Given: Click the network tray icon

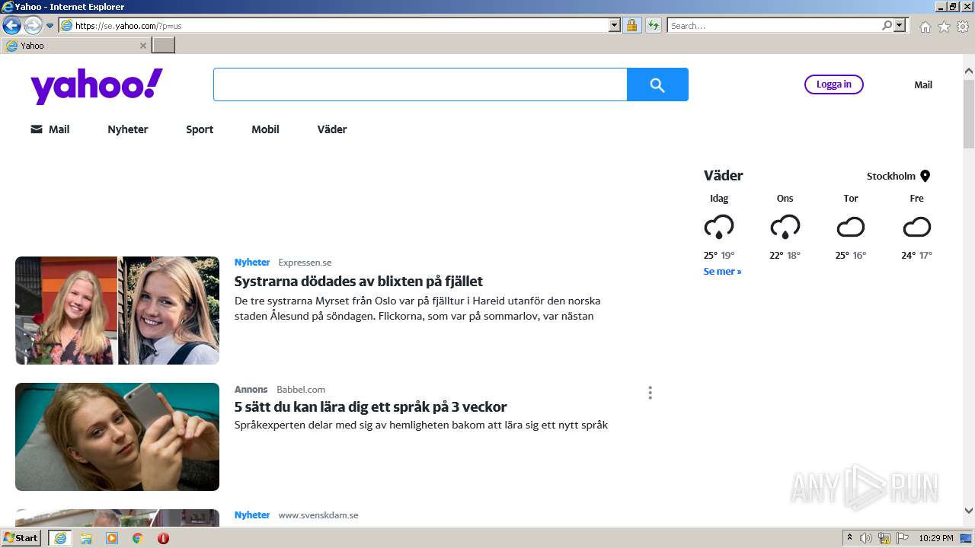Looking at the screenshot, I should coord(884,538).
